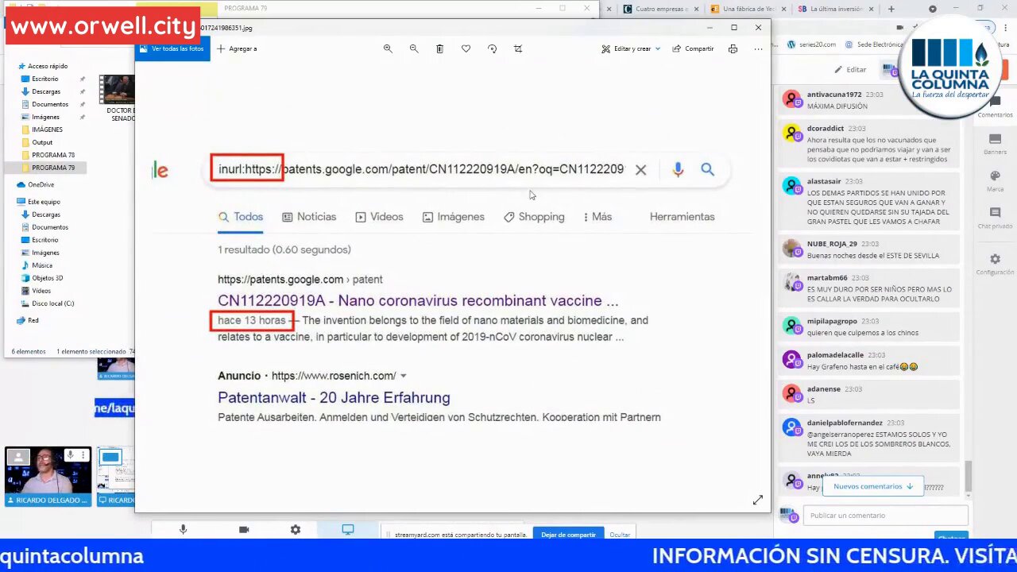Click the Publicar un comentario field
This screenshot has height=572, width=1017.
tap(886, 516)
